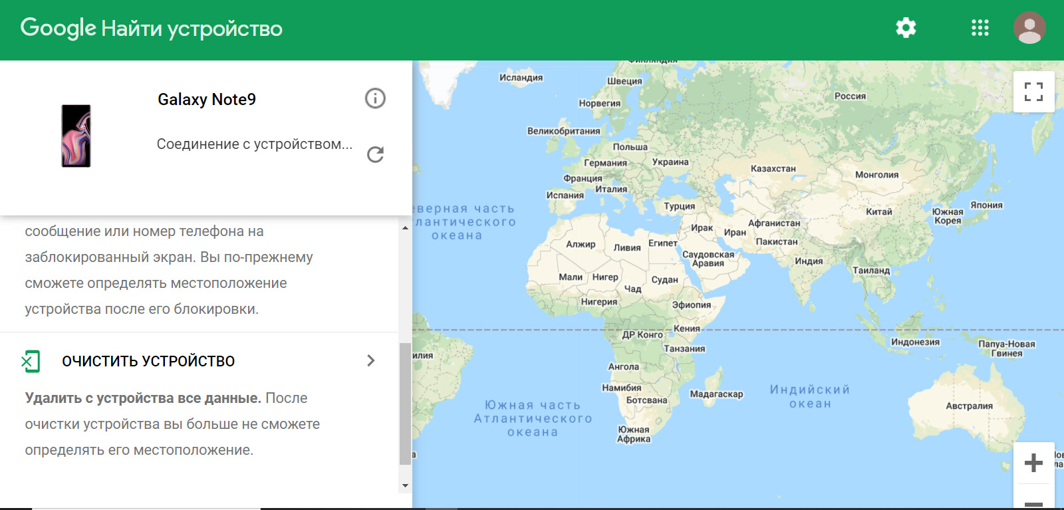Viewport: 1064px width, 510px height.
Task: Click the sidebar scrollbar down arrow
Action: pos(405,485)
